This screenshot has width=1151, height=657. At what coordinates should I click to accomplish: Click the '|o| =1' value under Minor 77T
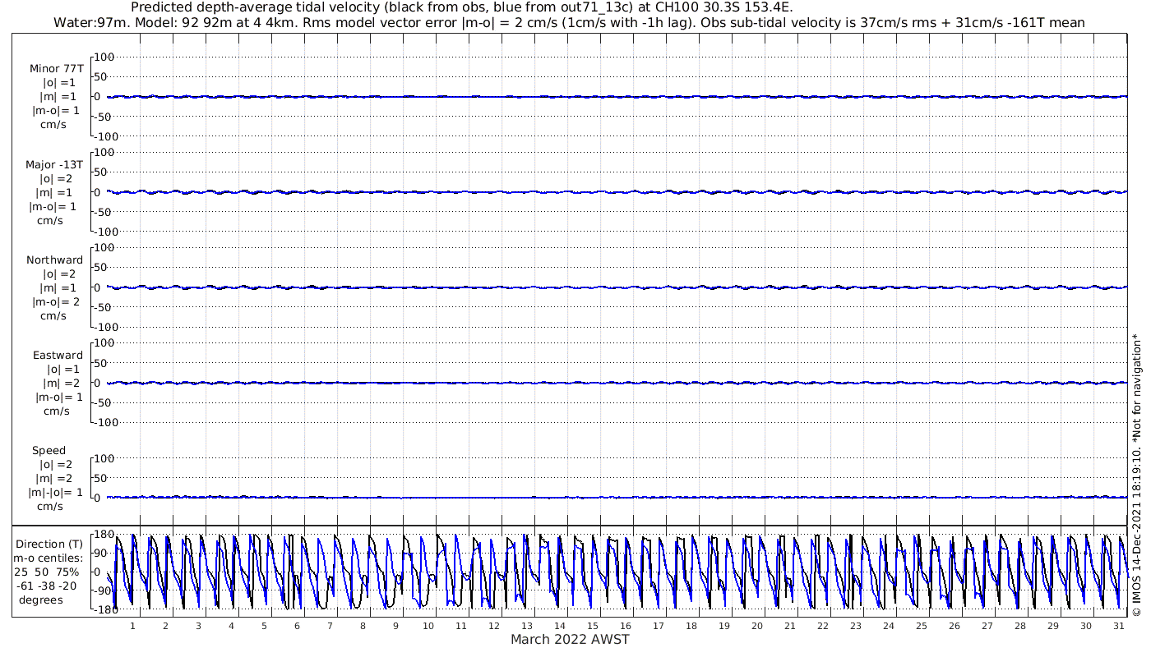tap(59, 82)
